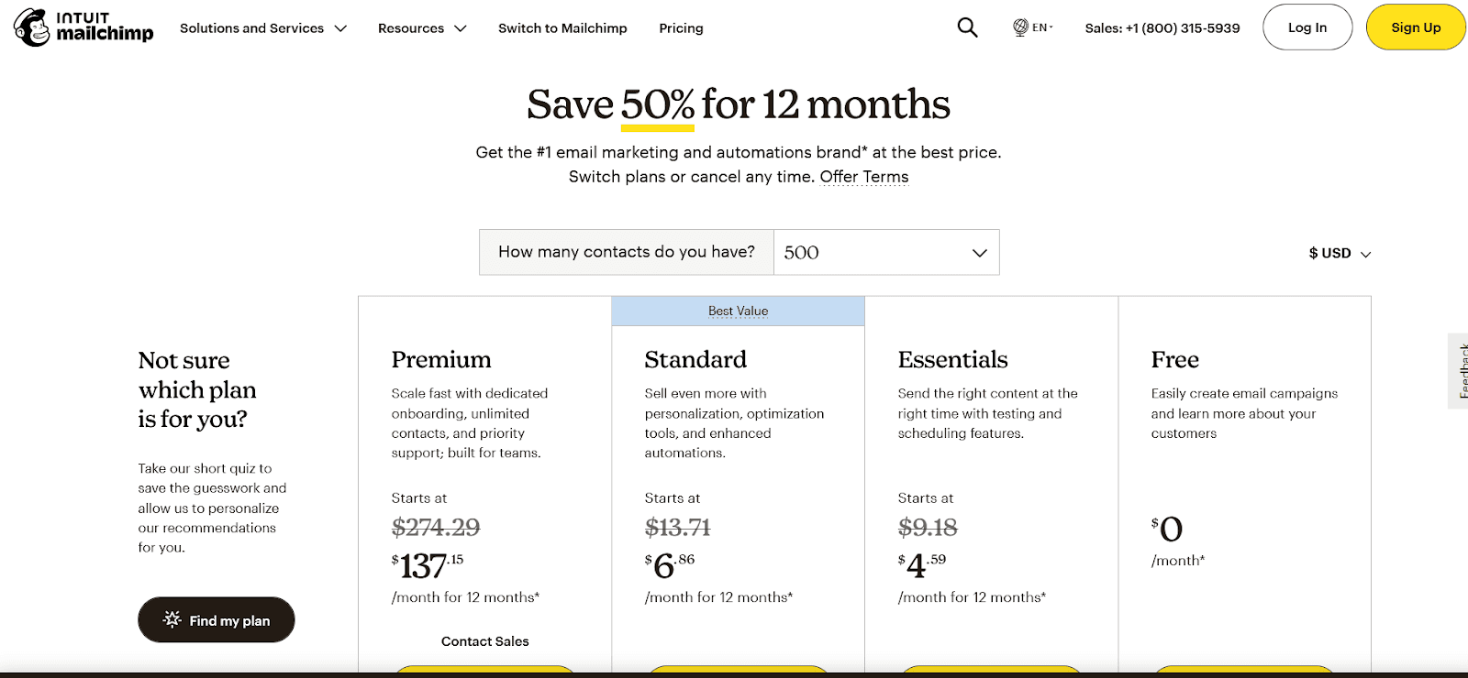Go to Switch to Mailchimp page
Viewport: 1468px width, 678px height.
pos(562,28)
